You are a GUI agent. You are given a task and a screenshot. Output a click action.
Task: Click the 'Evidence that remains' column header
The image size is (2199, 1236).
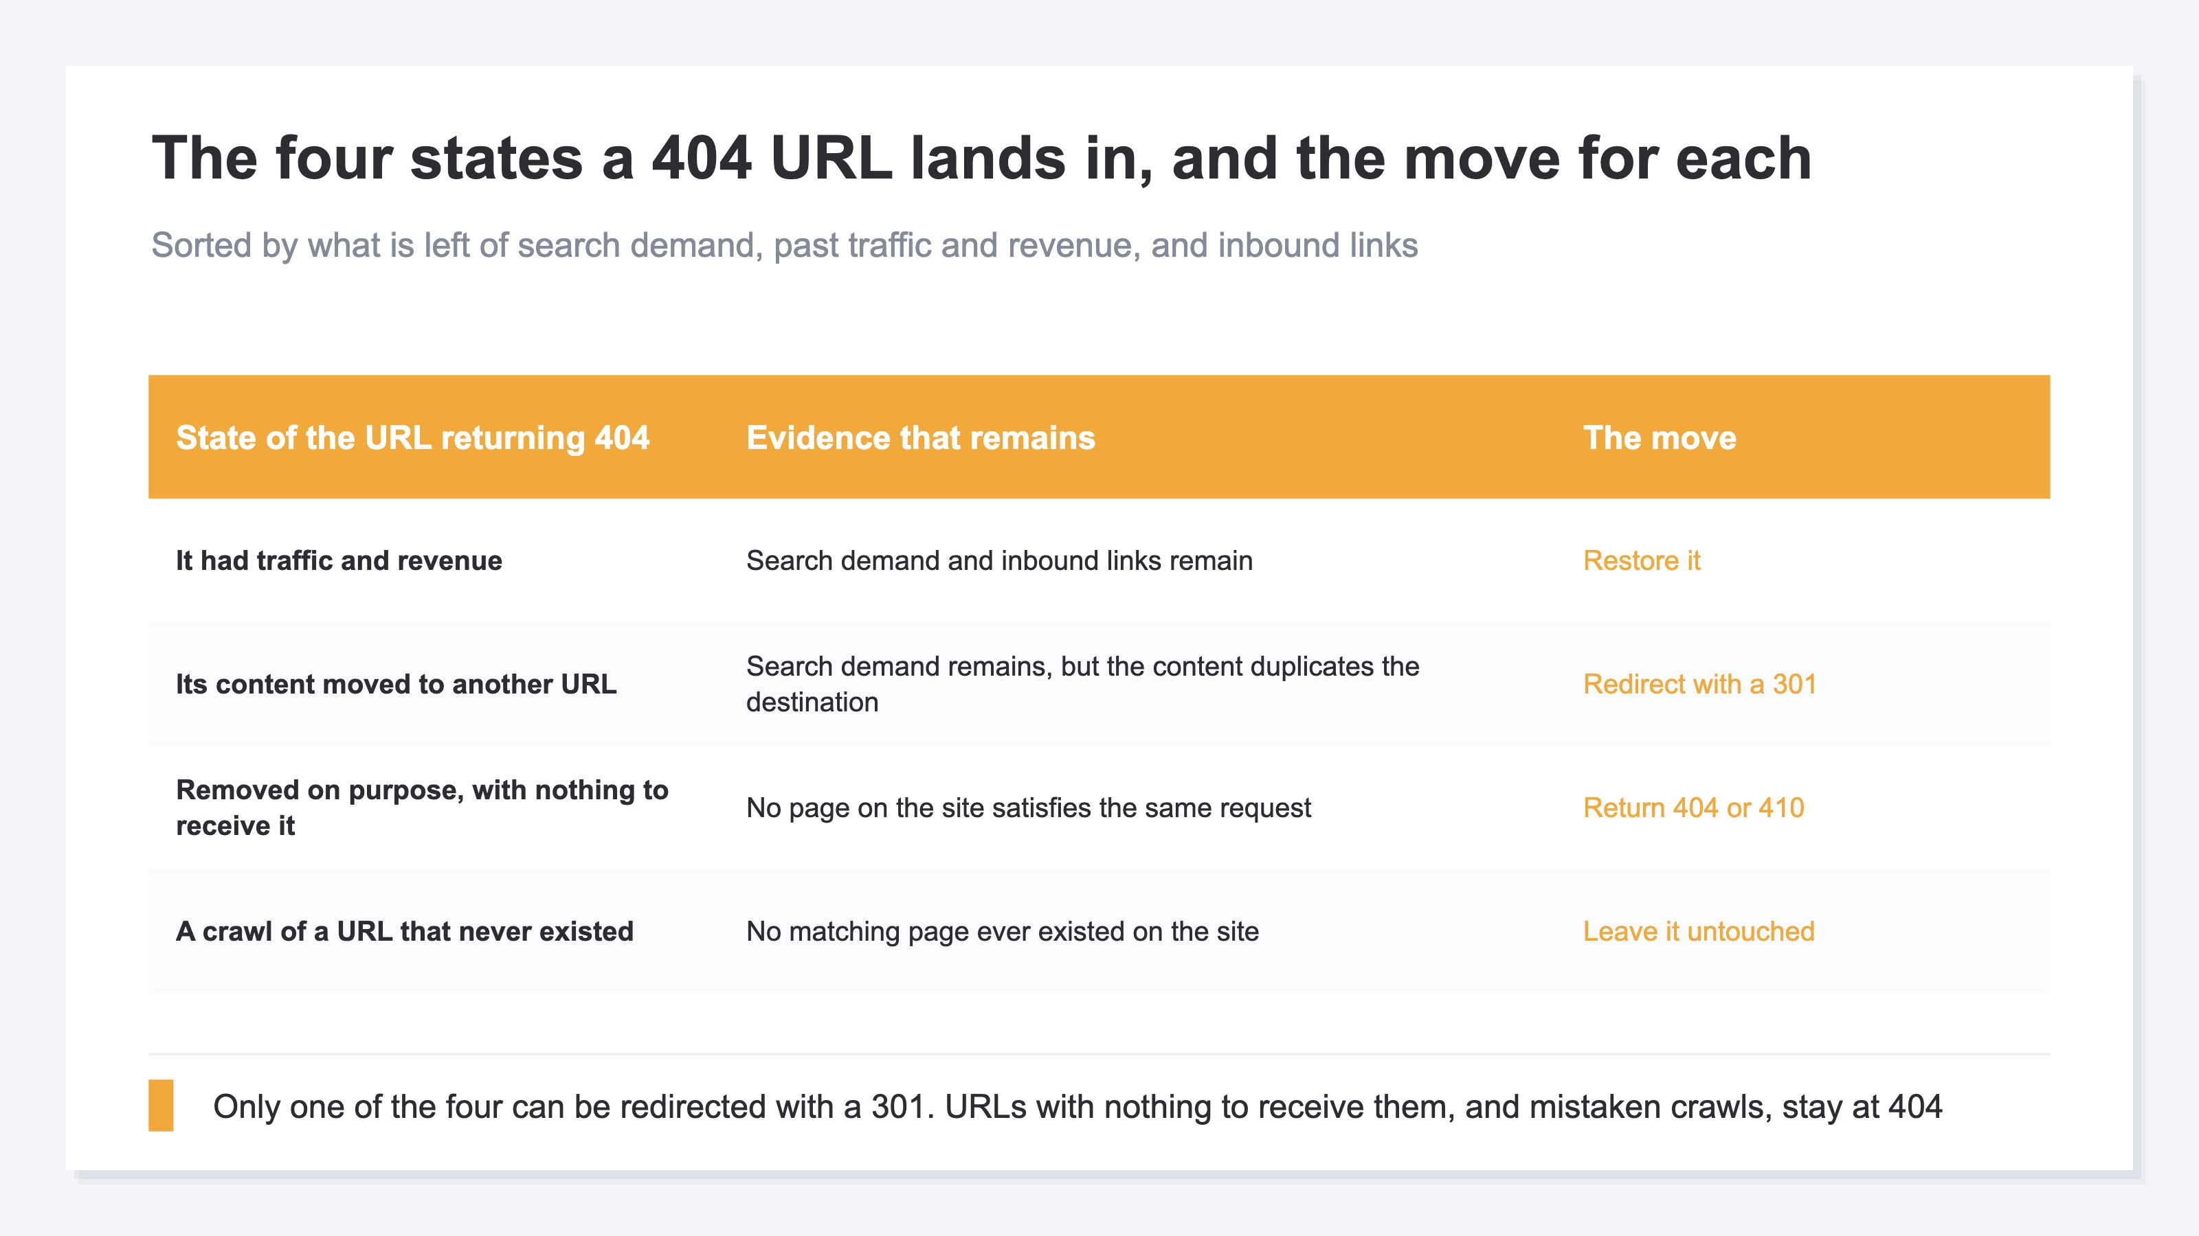920,437
